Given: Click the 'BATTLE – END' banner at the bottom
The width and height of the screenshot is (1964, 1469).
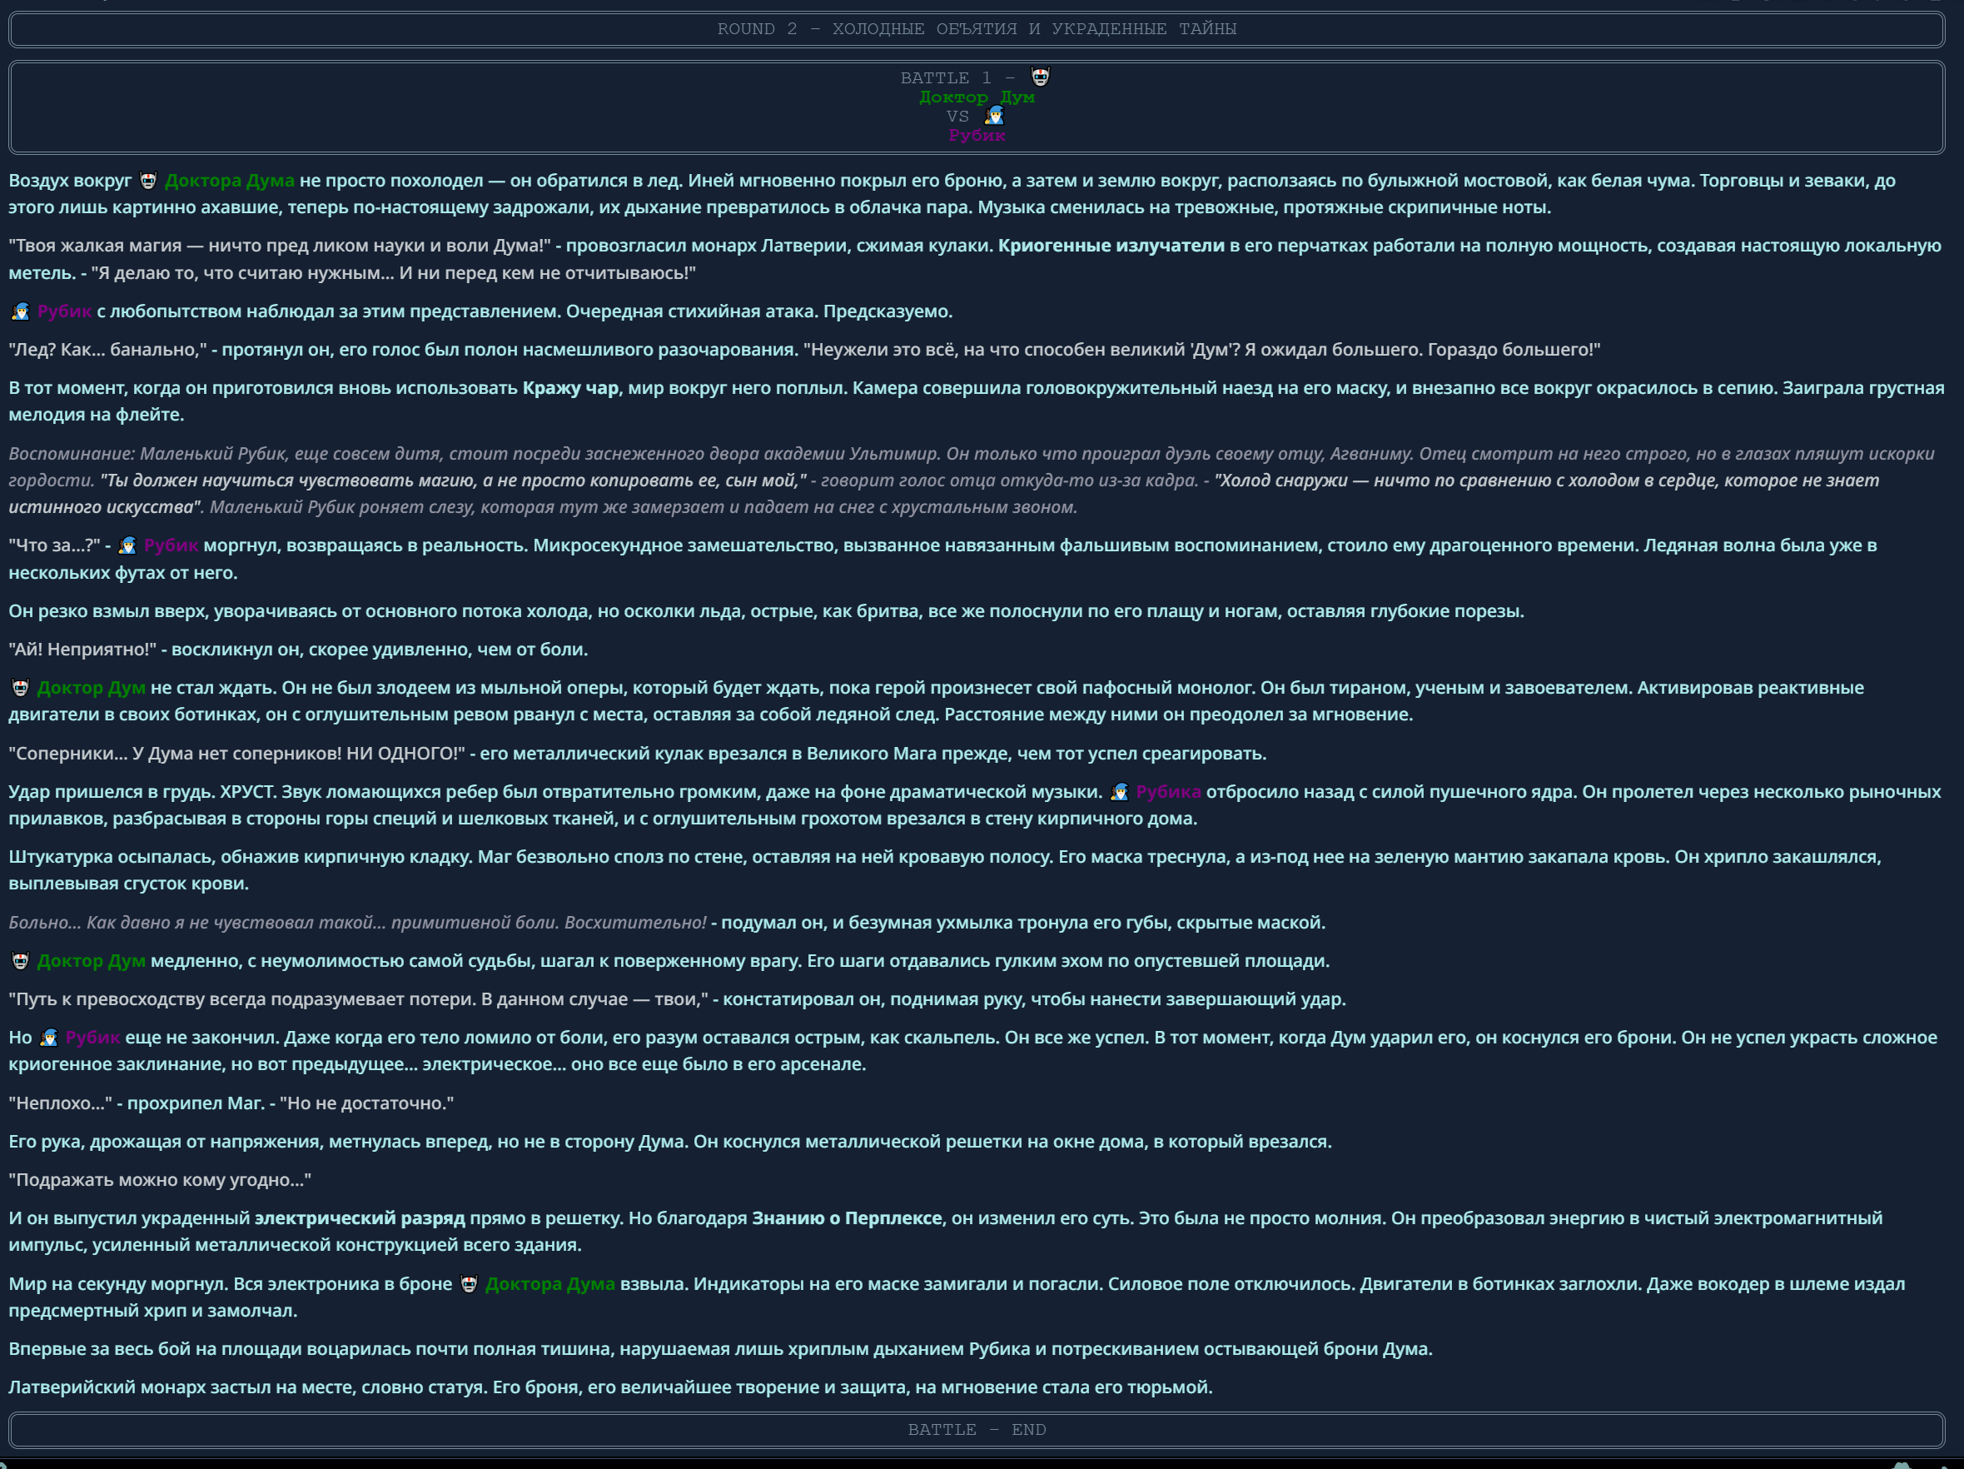Looking at the screenshot, I should [977, 1429].
